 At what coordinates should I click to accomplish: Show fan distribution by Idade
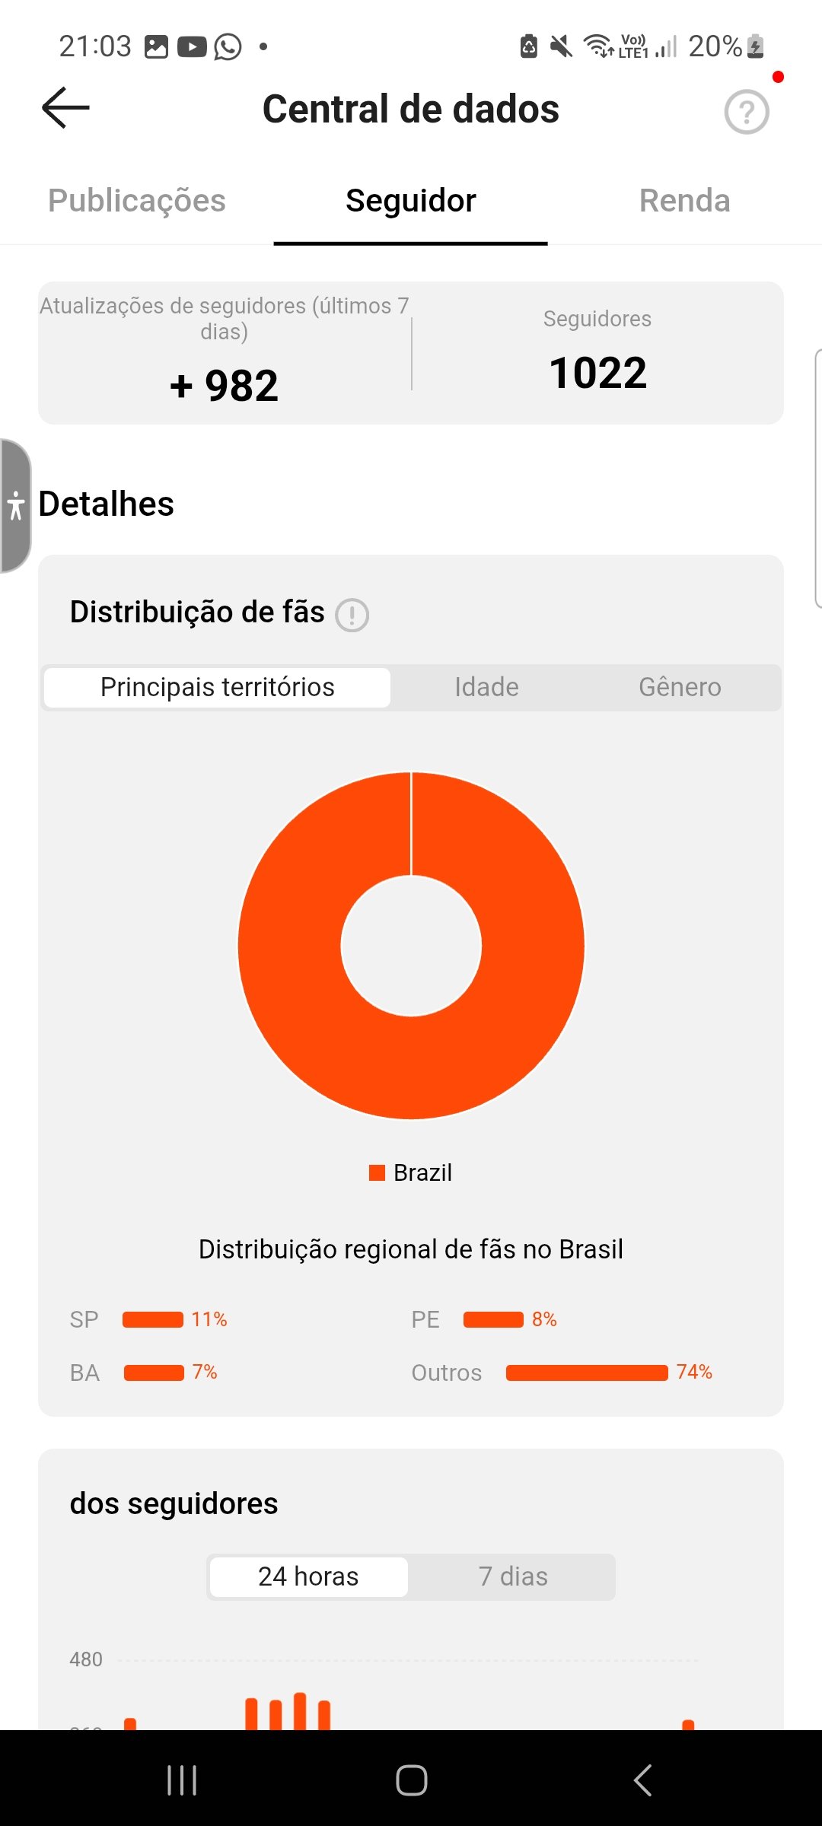click(486, 687)
